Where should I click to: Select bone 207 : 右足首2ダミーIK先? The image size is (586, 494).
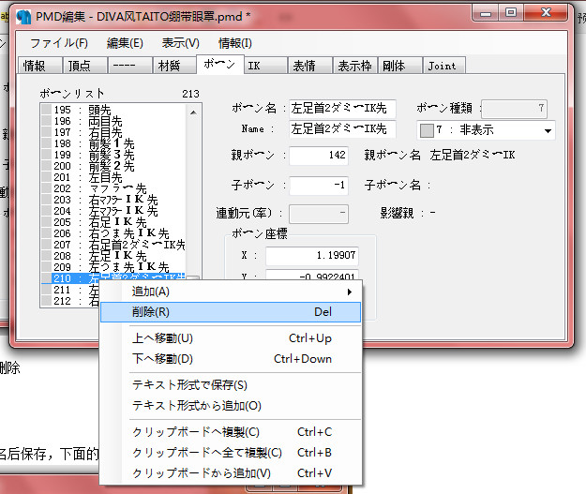(x=114, y=245)
